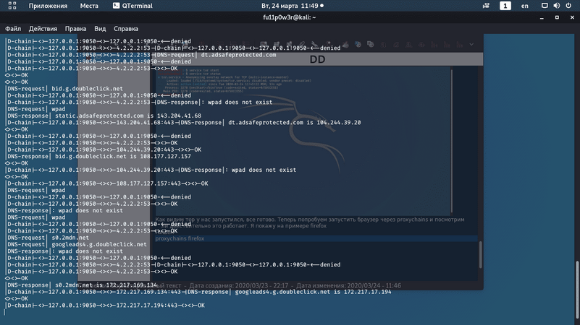Open the Файл menu
Image resolution: width=580 pixels, height=325 pixels.
pos(13,29)
